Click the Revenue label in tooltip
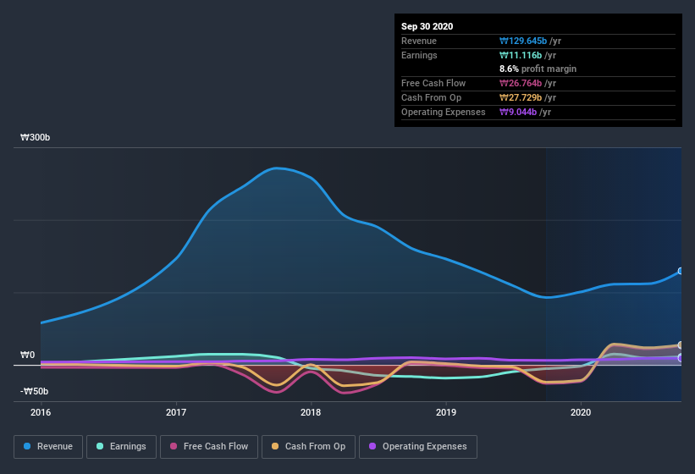This screenshot has width=695, height=474. click(x=419, y=41)
